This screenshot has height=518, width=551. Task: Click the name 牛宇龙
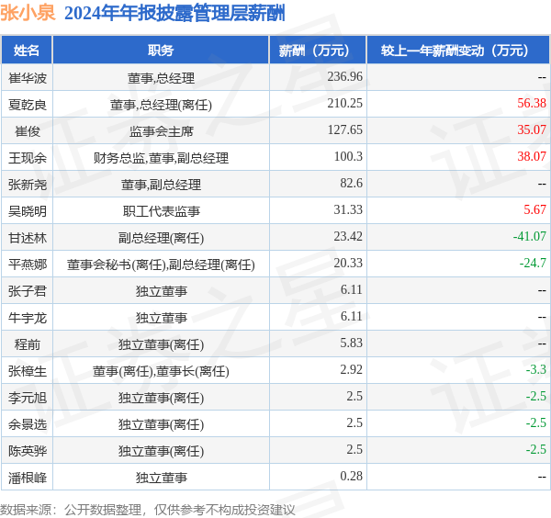pos(27,318)
